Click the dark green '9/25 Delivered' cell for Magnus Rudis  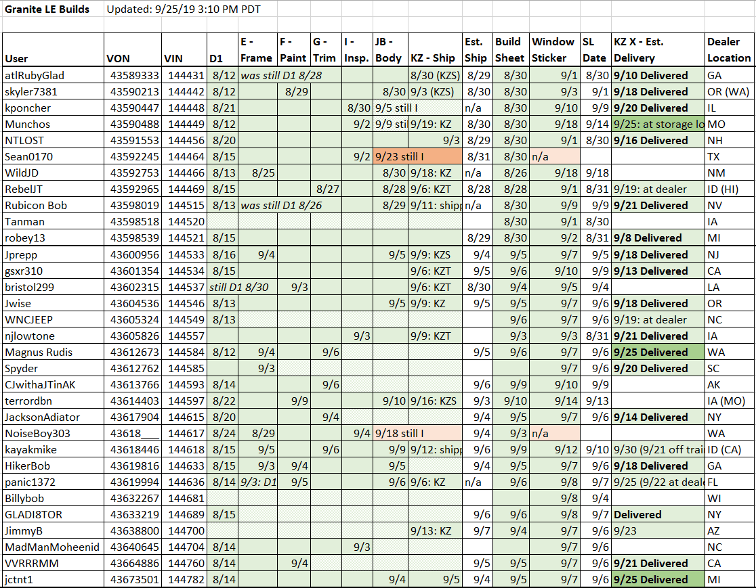tap(658, 352)
